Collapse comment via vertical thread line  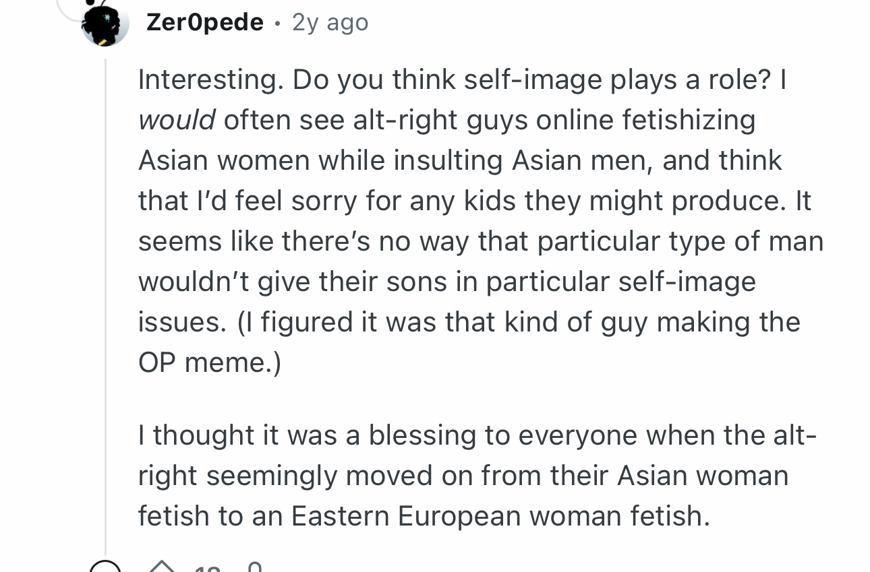tap(105, 303)
